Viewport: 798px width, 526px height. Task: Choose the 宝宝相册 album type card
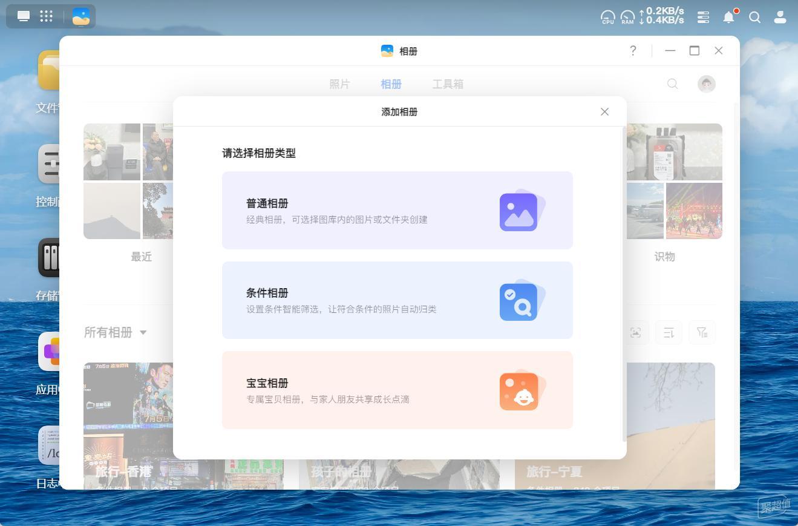point(397,390)
